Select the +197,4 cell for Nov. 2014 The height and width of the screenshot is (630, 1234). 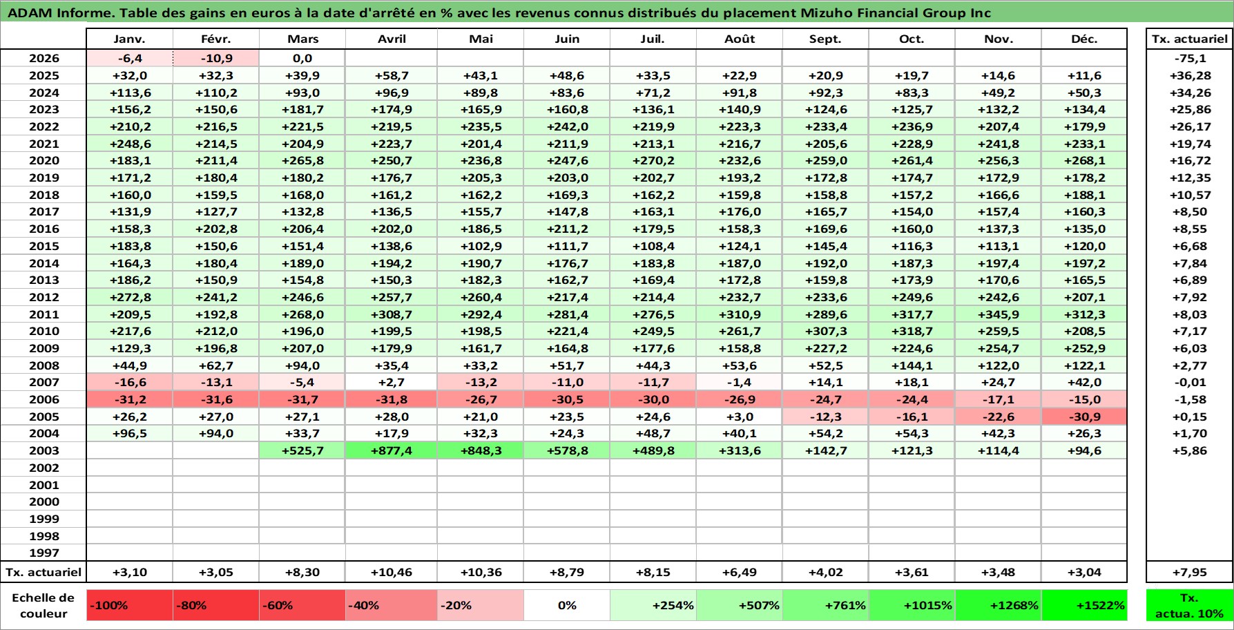(998, 263)
